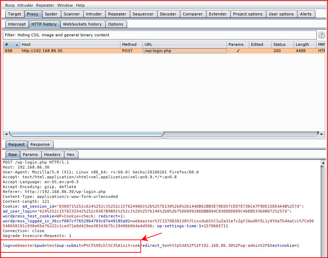The width and height of the screenshot is (328, 258).
Task: Click the /wp-login.php URL cell
Action: coord(184,51)
